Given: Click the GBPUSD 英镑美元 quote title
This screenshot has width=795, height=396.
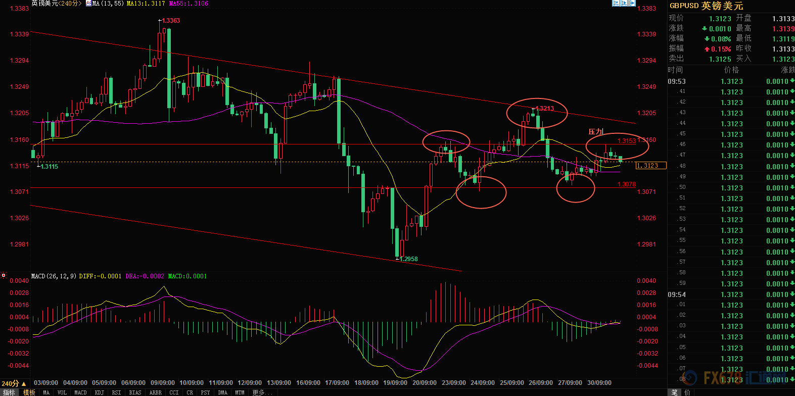Looking at the screenshot, I should [x=706, y=6].
